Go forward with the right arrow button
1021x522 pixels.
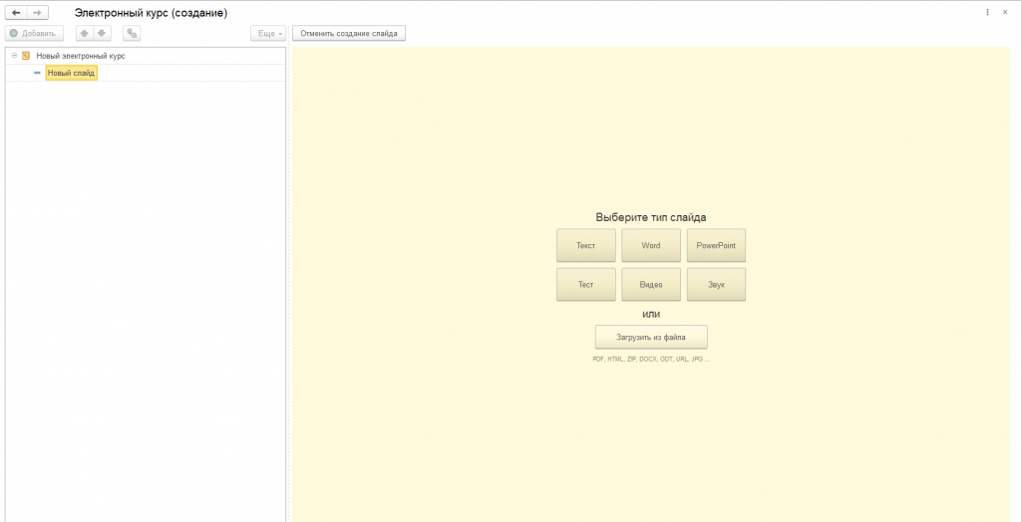click(37, 13)
